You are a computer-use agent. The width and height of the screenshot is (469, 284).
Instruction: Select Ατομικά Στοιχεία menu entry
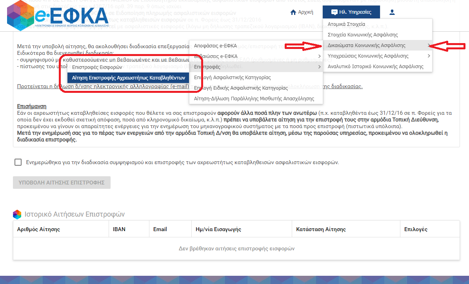pos(378,24)
